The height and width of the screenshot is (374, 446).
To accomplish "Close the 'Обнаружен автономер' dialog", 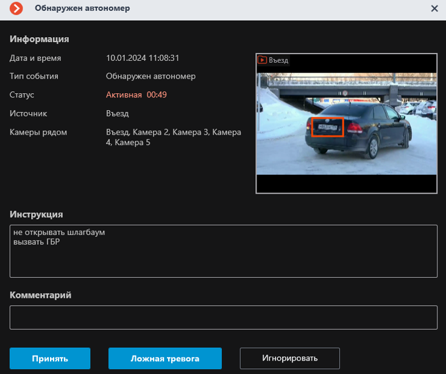I will 434,9.
